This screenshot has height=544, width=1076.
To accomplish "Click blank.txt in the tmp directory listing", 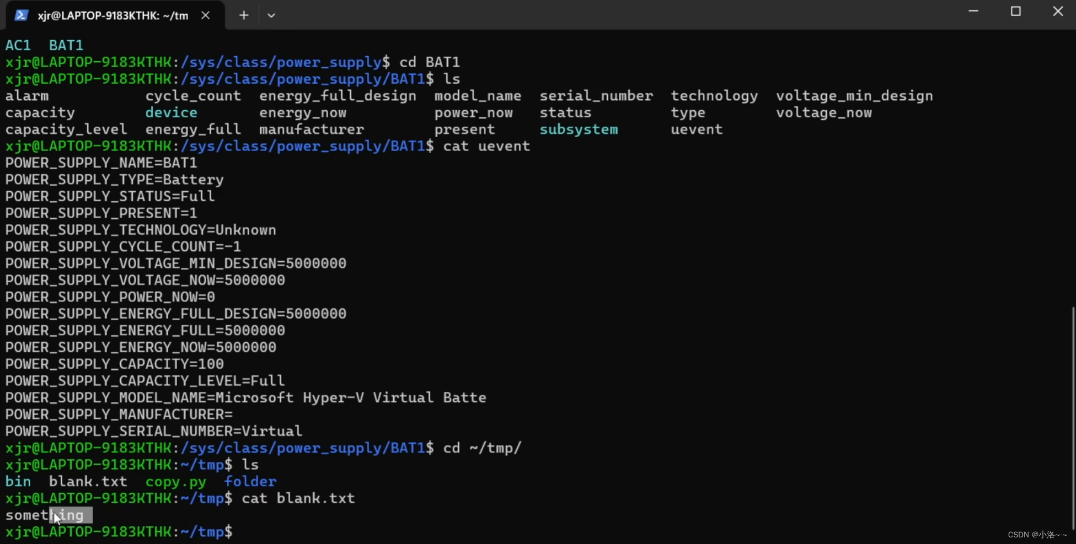I will [88, 481].
